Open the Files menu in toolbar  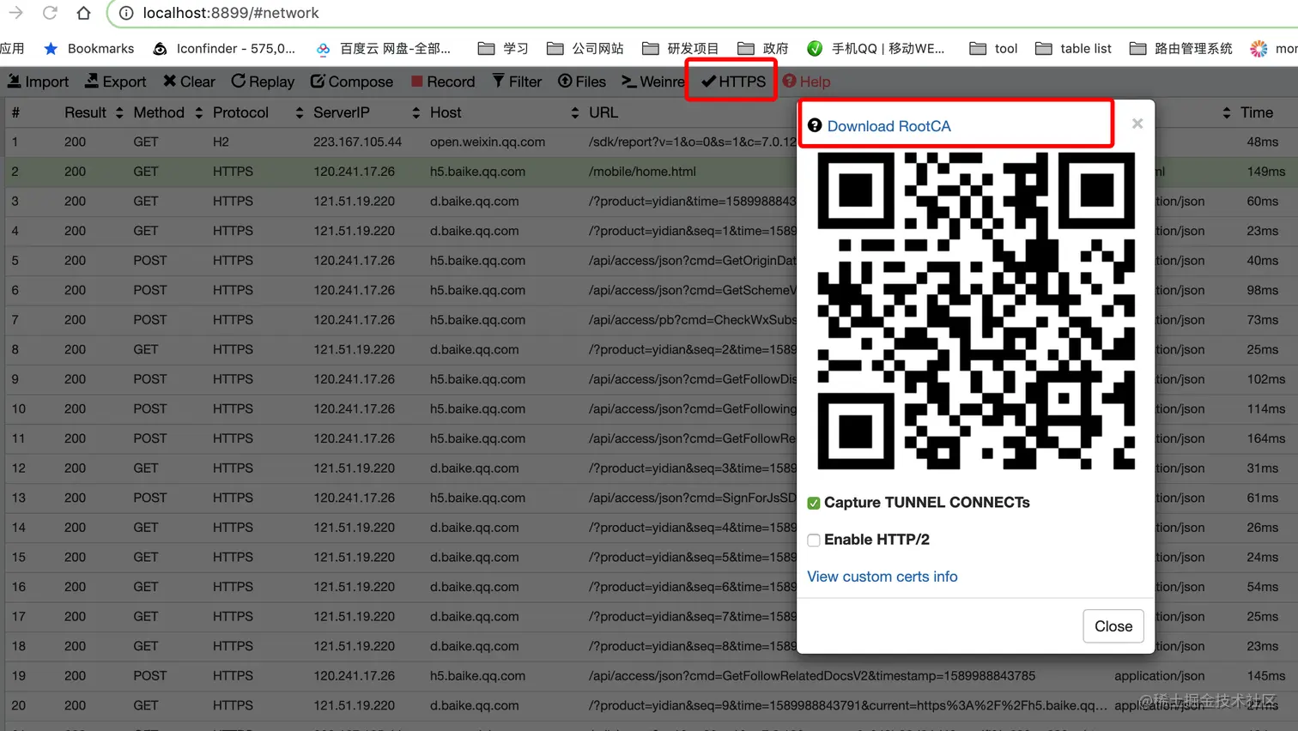[582, 82]
